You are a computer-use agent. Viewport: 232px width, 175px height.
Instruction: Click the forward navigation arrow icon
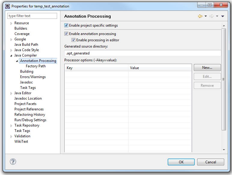(x=212, y=16)
